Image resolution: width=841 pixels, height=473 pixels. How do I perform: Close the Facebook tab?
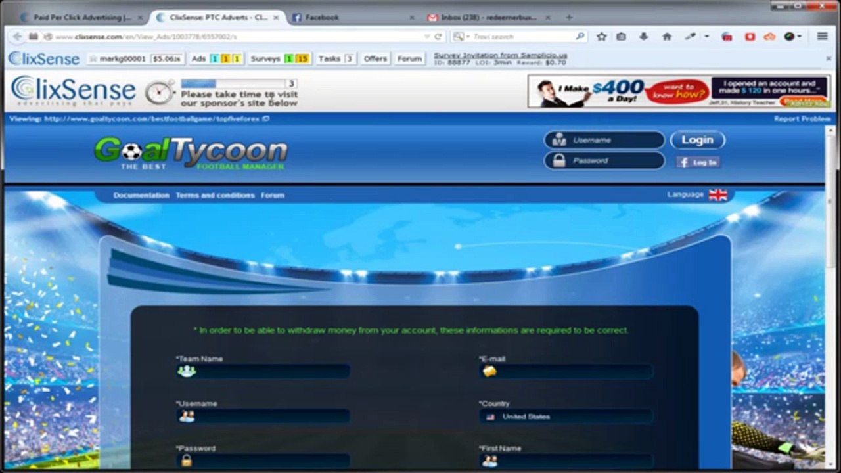coord(412,18)
